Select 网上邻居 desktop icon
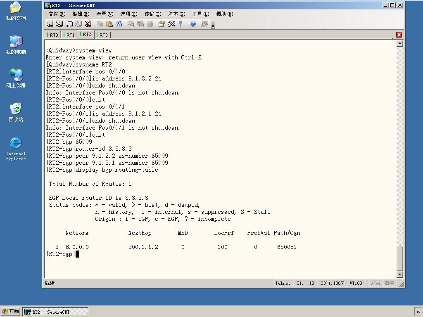This screenshot has width=423, height=317. (16, 78)
